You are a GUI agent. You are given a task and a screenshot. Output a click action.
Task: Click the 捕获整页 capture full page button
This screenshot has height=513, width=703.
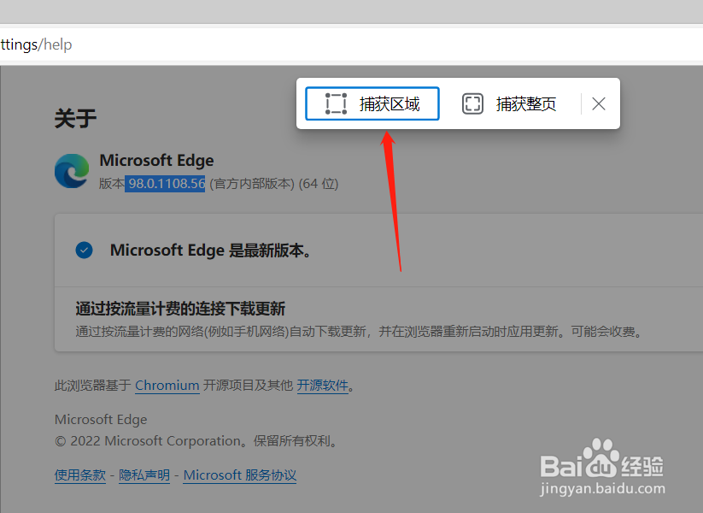(509, 103)
